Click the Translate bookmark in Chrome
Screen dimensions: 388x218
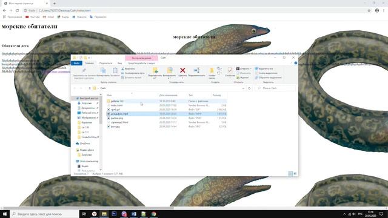coord(98,17)
